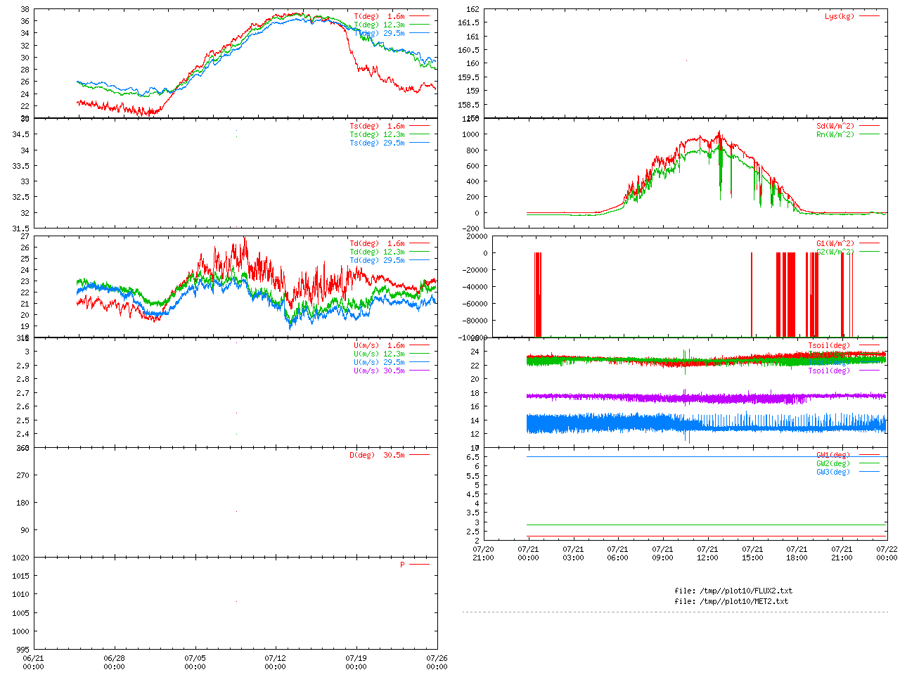Image resolution: width=900 pixels, height=675 pixels.
Task: Open the /tmp//plot10/FLUX2.txt file text
Action: (733, 591)
